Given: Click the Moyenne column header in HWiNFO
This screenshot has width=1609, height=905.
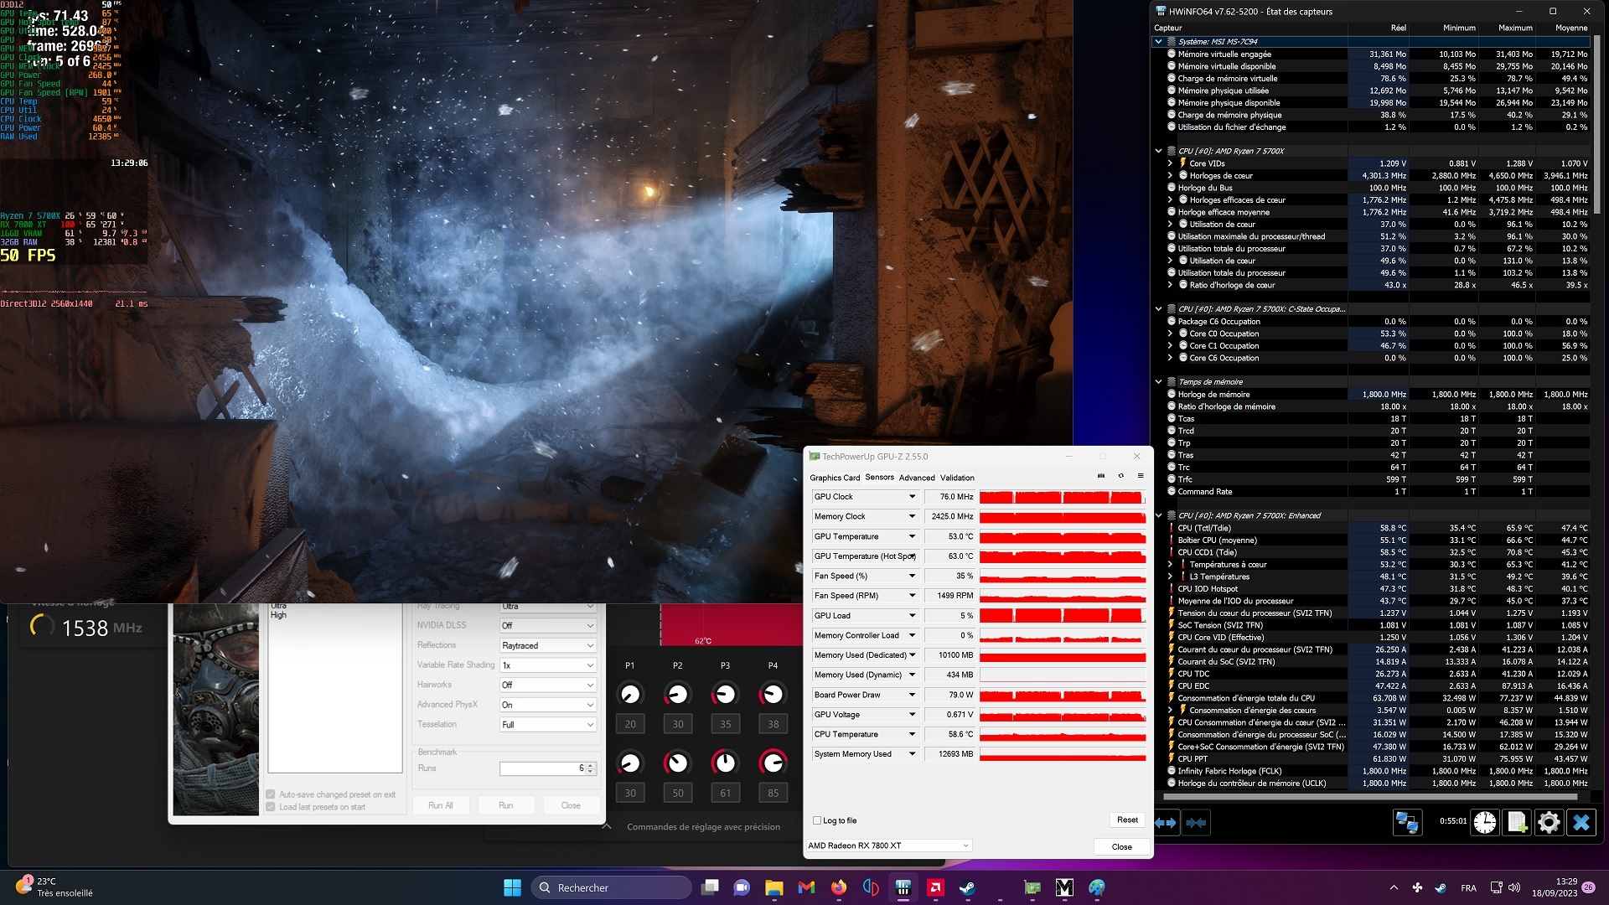Looking at the screenshot, I should 1571,28.
